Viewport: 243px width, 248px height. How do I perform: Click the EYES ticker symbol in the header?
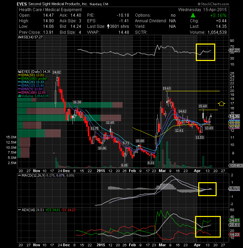click(x=22, y=4)
